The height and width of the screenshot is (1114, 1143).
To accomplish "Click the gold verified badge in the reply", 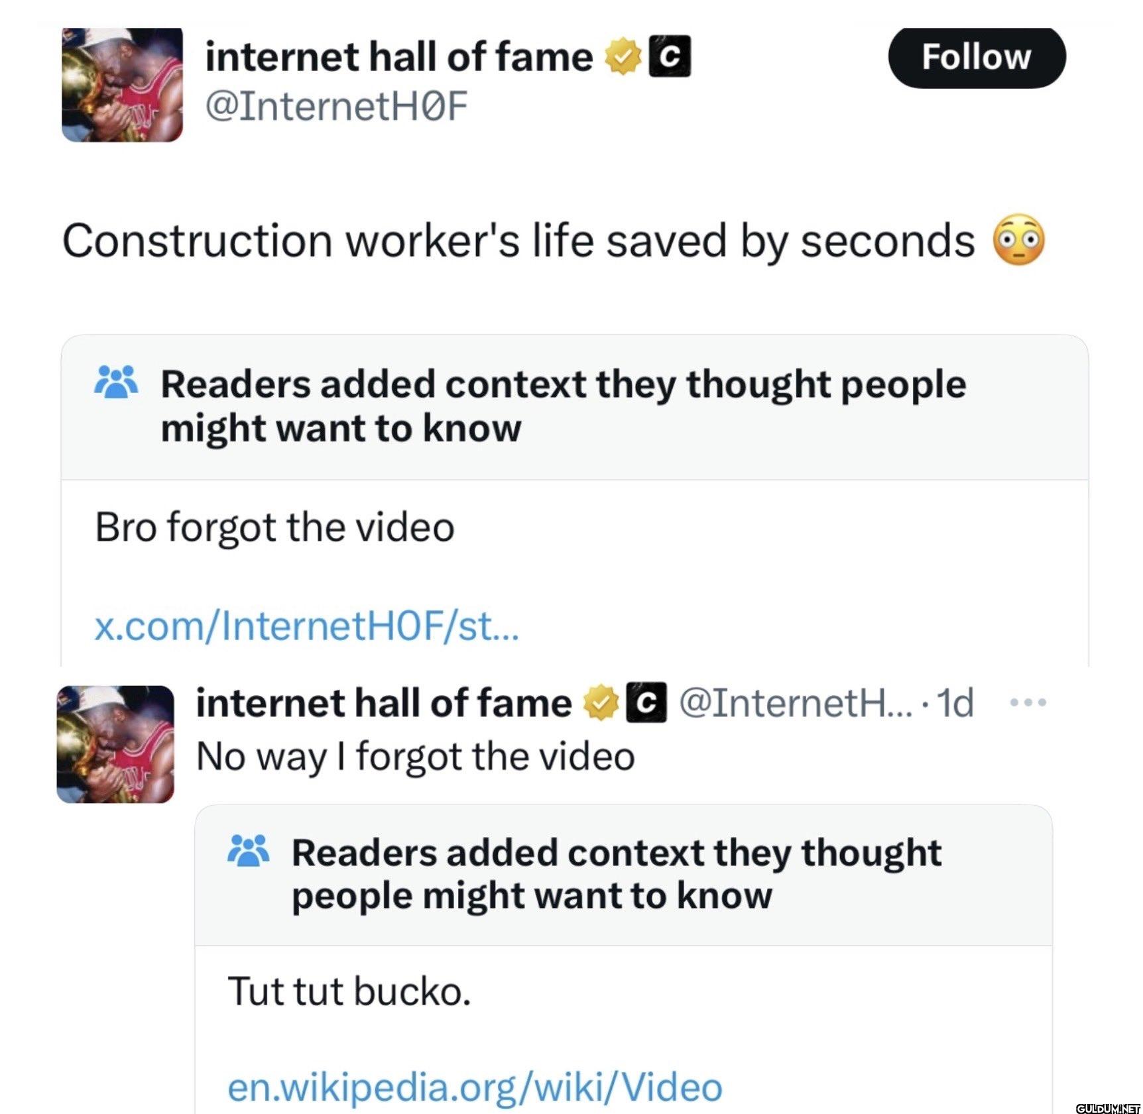I will click(601, 703).
